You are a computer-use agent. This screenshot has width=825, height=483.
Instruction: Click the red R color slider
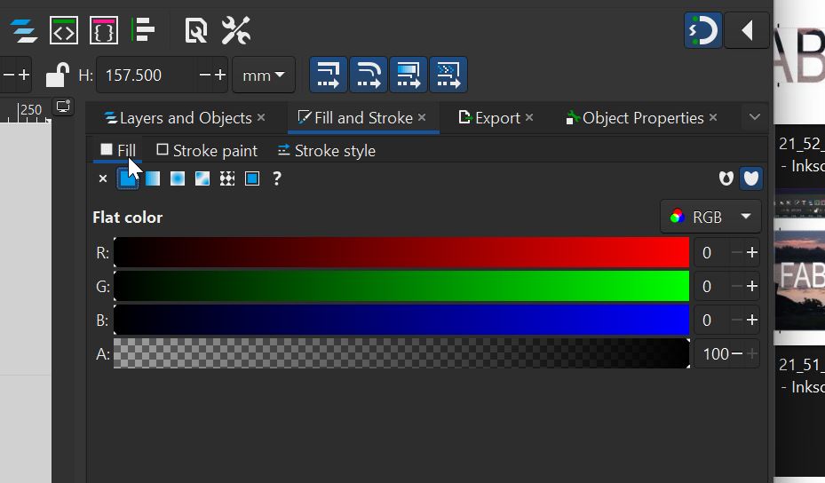coord(401,252)
